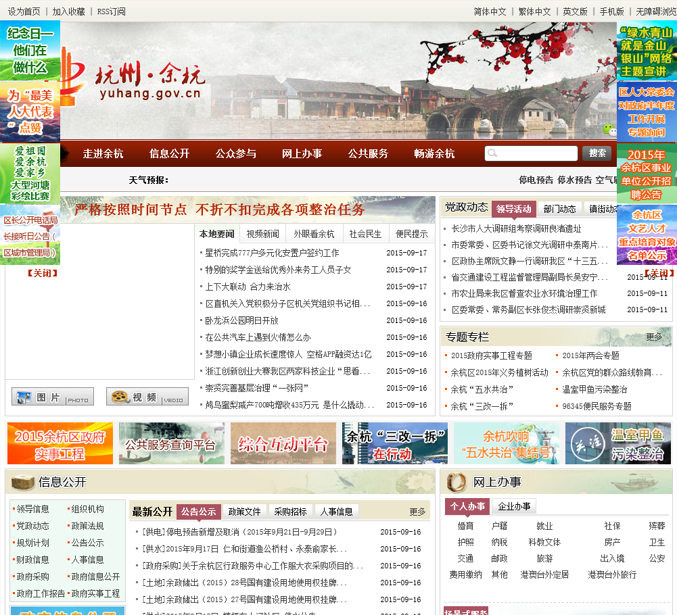Viewport: 677px width, 615px height.
Task: Switch to the 便民提示 tab
Action: click(411, 234)
